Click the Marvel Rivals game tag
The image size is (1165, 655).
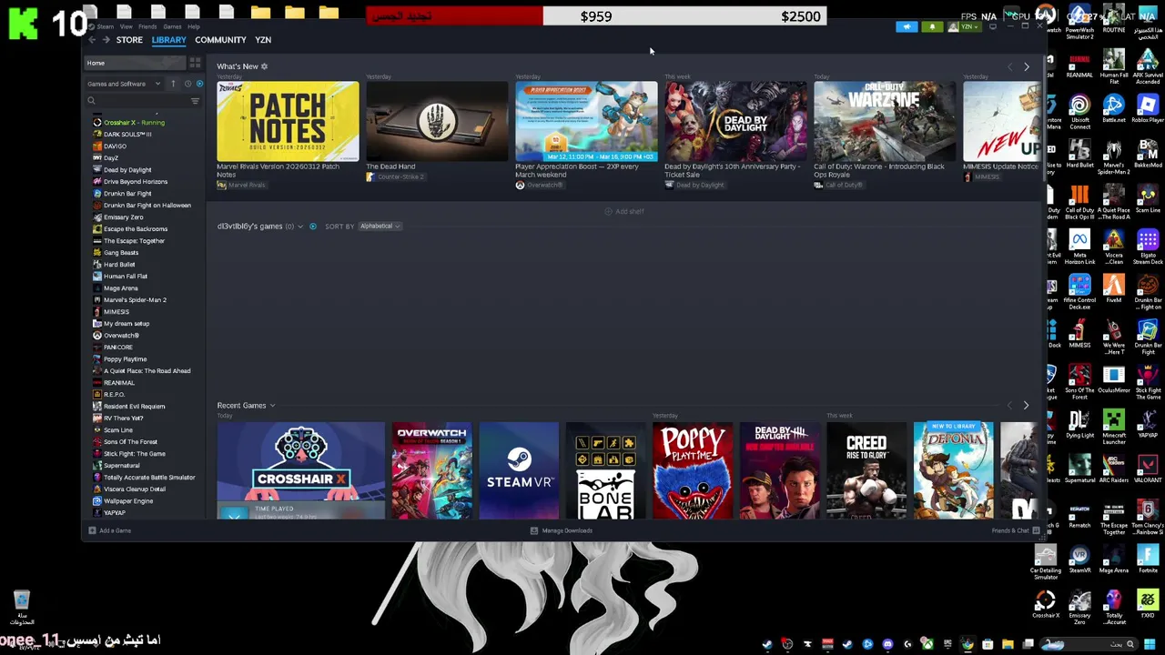point(241,186)
